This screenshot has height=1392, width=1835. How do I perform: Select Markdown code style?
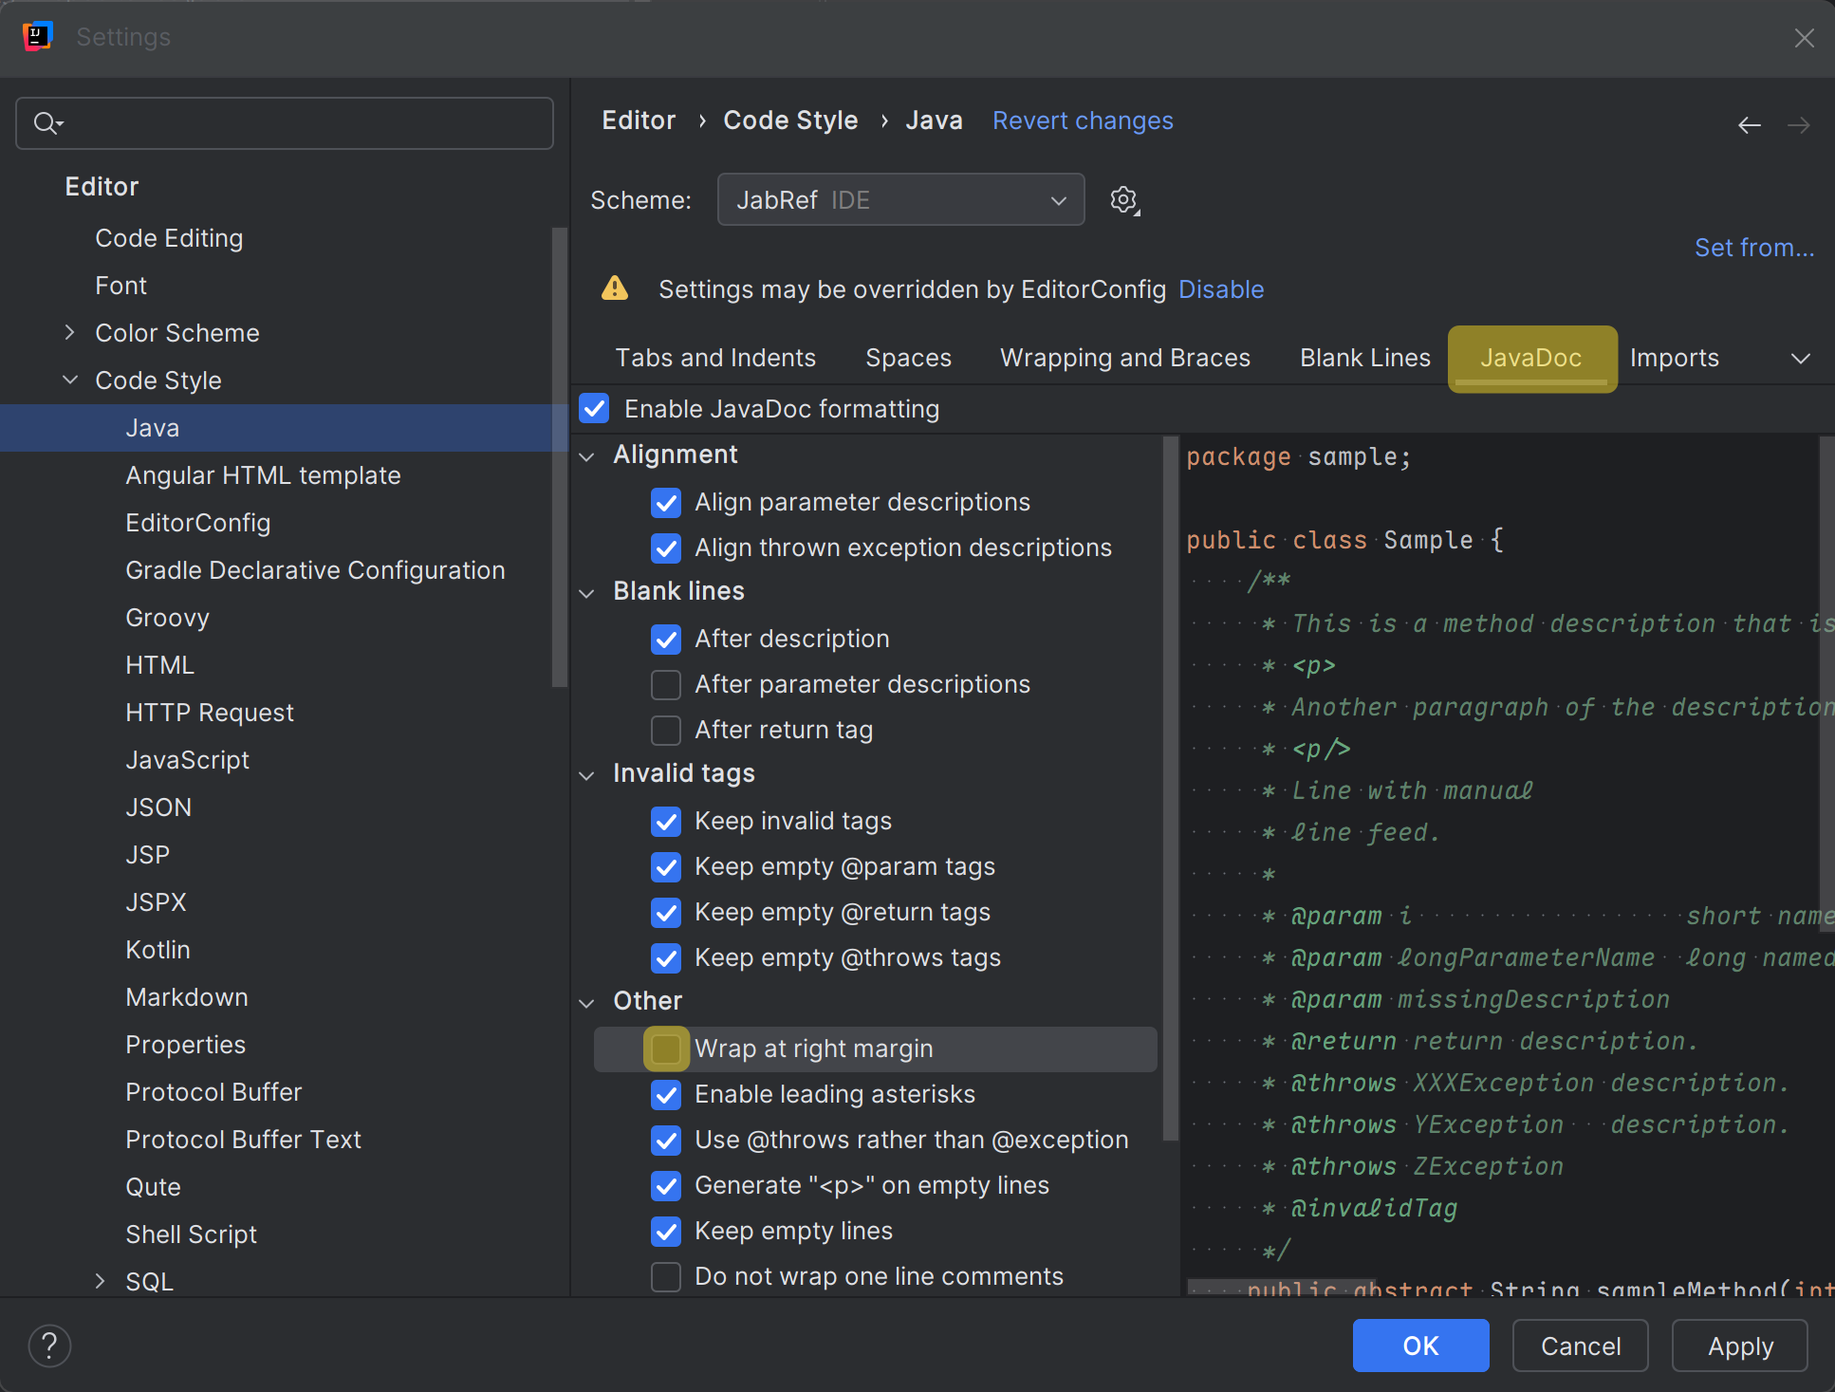click(x=187, y=997)
